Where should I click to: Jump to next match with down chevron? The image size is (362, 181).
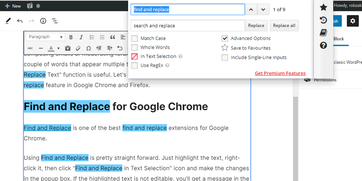click(263, 9)
